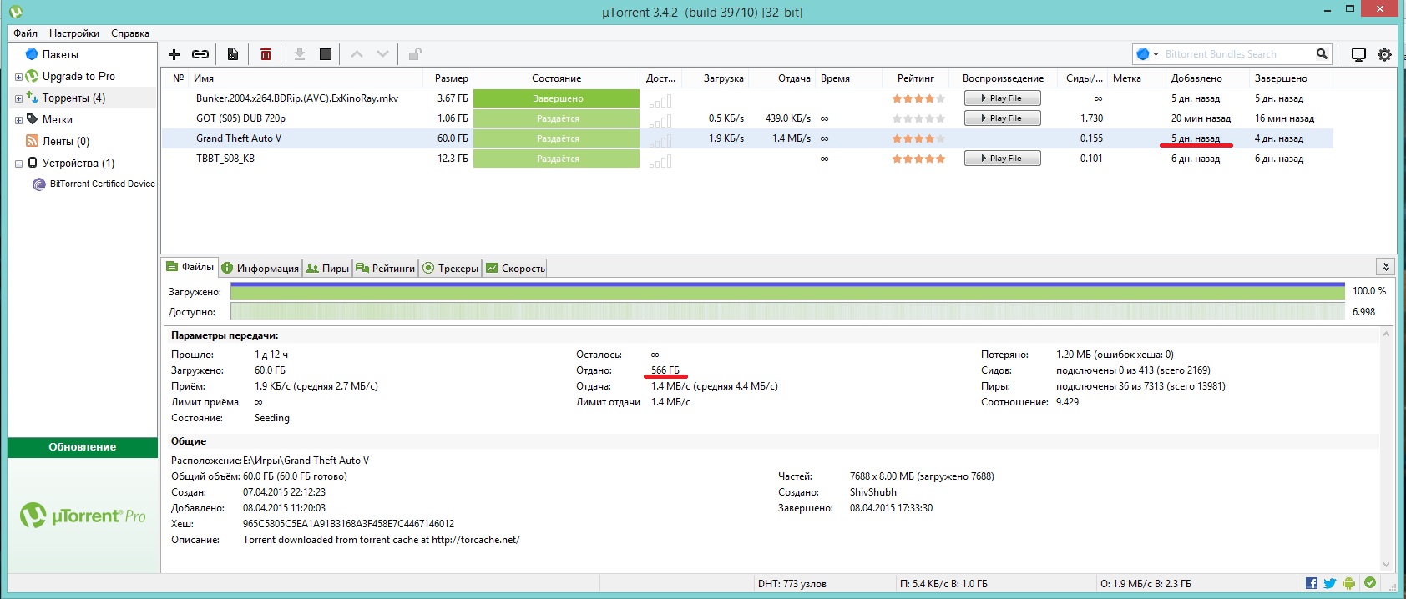Screen dimensions: 1406x599
Task: Open the search provider dropdown arrow
Action: 1156,54
